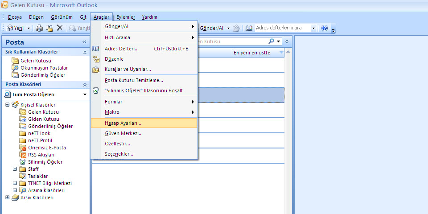Viewport: 428px width, 214px height.
Task: Select the neTT-look folder
Action: click(39, 133)
